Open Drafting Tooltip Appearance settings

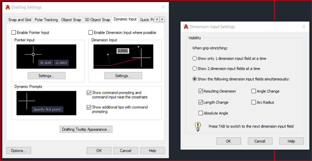86,129
